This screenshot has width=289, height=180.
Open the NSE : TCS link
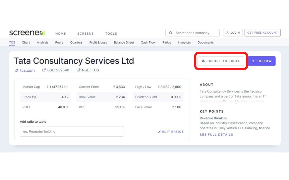(90, 70)
